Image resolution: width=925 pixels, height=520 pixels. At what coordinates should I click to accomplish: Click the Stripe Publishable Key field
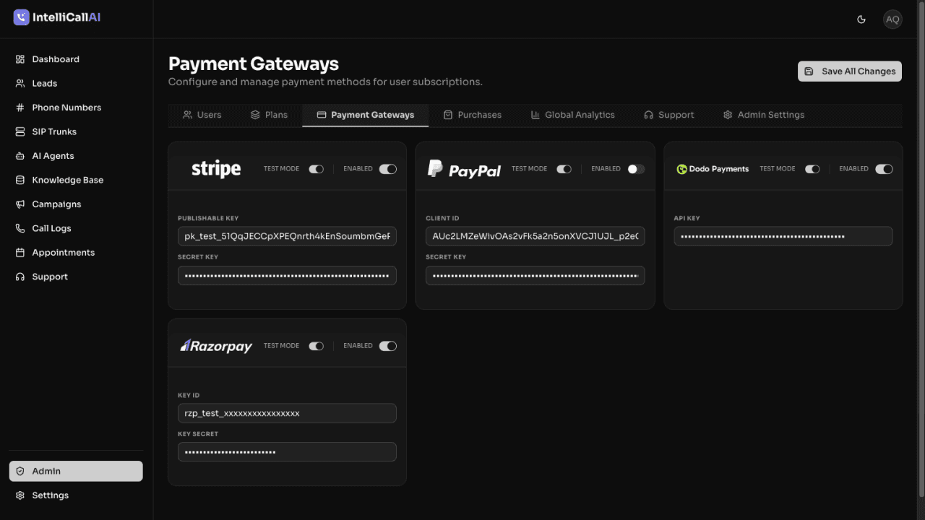point(287,236)
